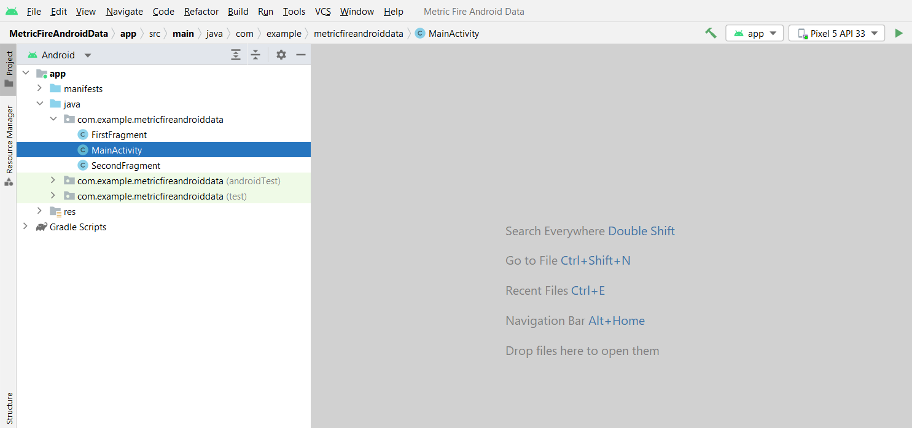Open the Pixel 5 API 33 device dropdown
Screen dimensions: 912x428
[836, 33]
